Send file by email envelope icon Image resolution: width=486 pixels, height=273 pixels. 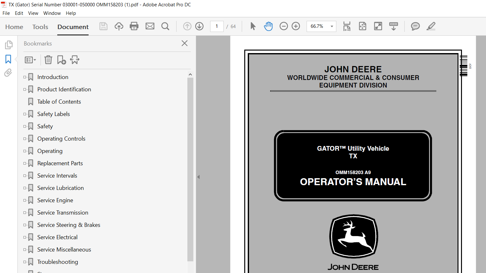tap(150, 26)
